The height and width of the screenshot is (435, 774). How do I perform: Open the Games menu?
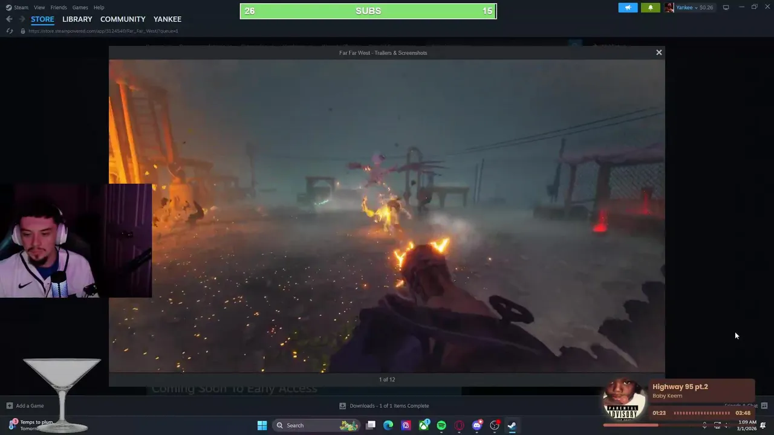tap(80, 7)
